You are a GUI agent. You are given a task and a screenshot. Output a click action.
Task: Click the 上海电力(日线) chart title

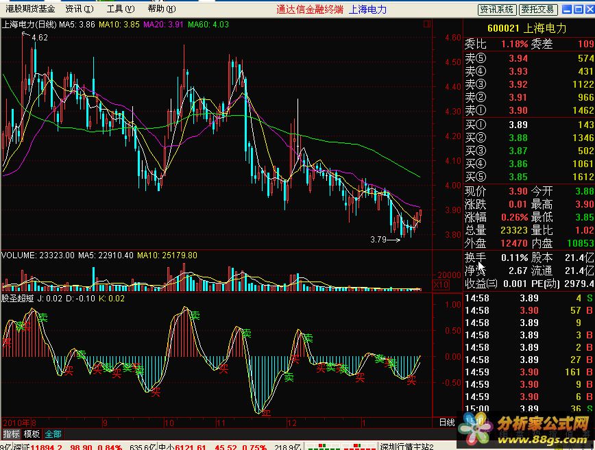click(x=29, y=25)
